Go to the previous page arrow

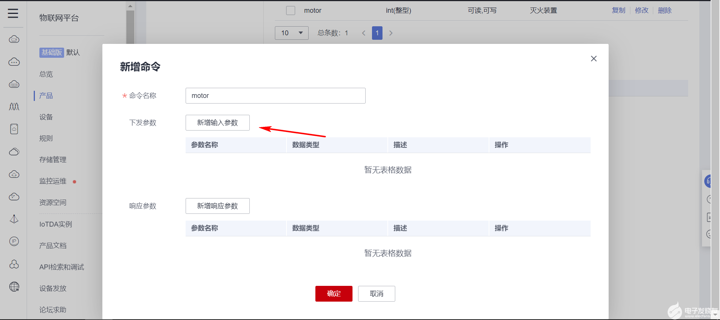click(x=363, y=33)
